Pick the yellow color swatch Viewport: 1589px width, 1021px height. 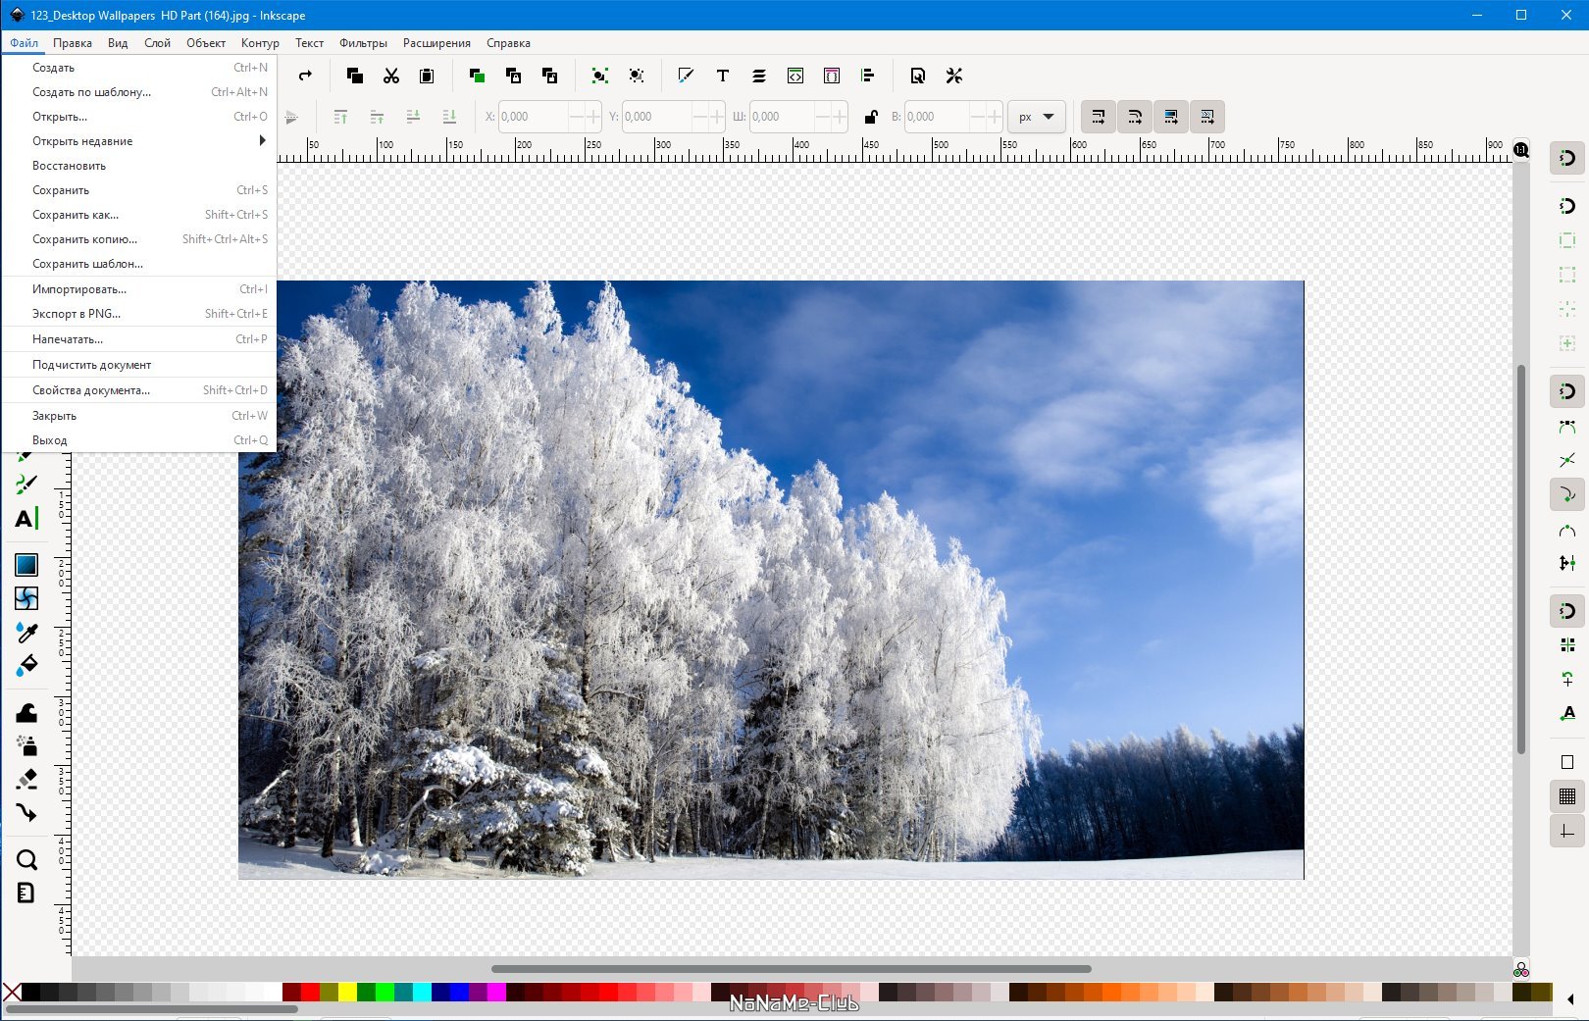tap(347, 992)
